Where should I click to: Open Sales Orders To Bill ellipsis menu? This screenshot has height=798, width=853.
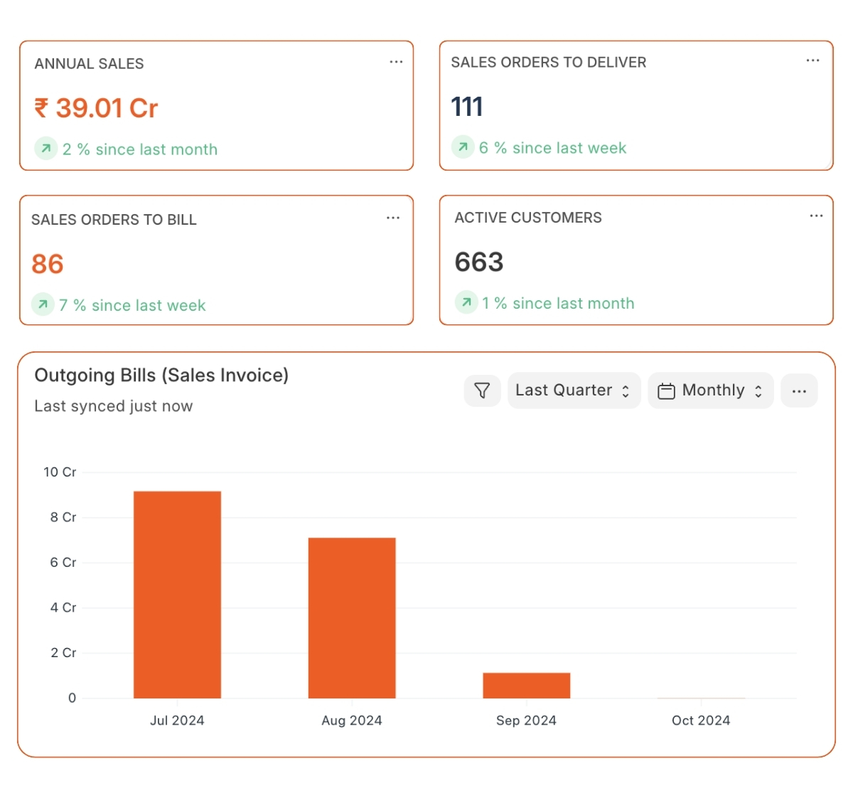393,218
